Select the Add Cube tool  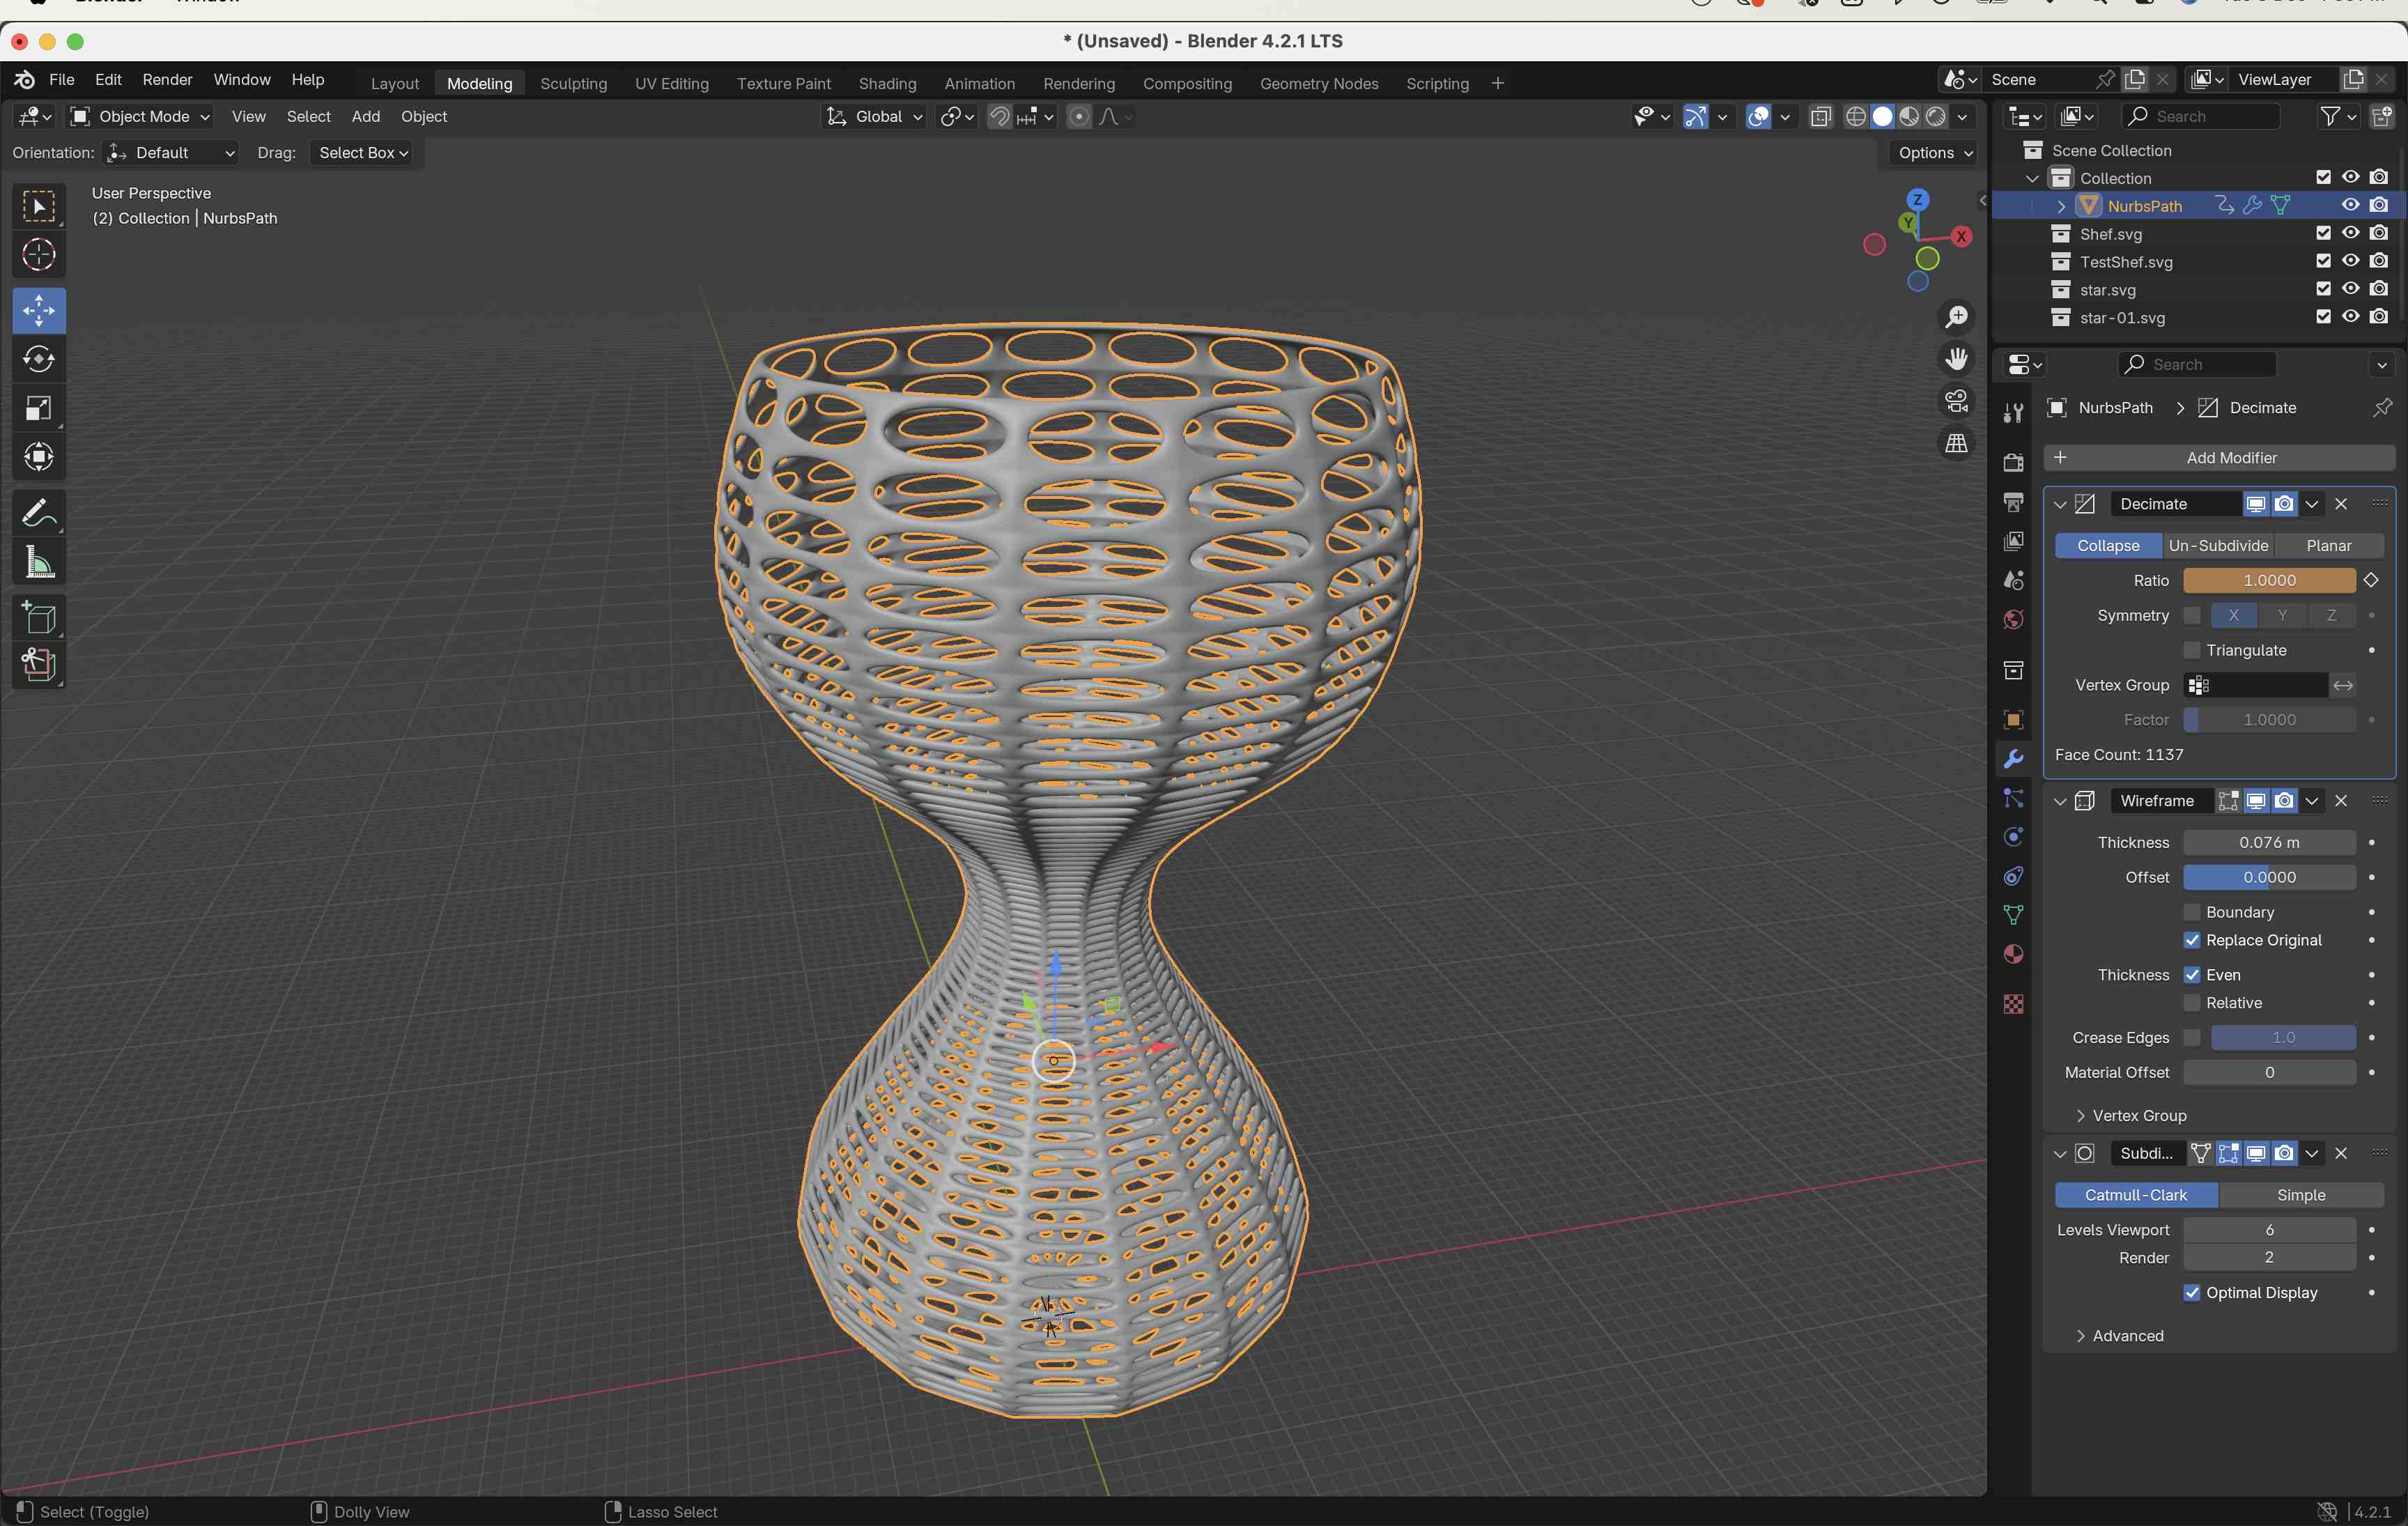tap(39, 618)
